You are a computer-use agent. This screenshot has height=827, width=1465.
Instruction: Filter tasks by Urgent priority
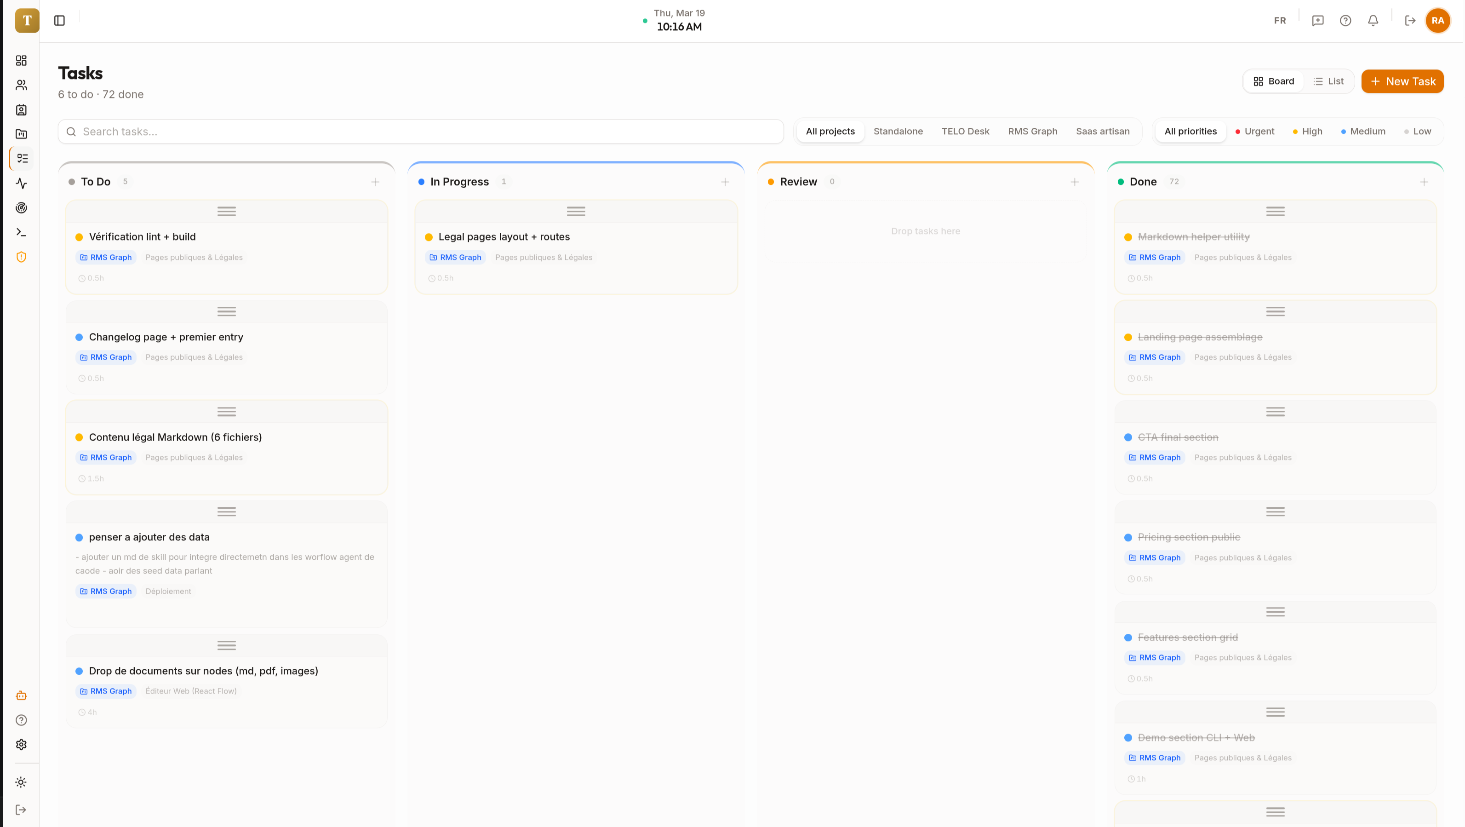coord(1254,132)
